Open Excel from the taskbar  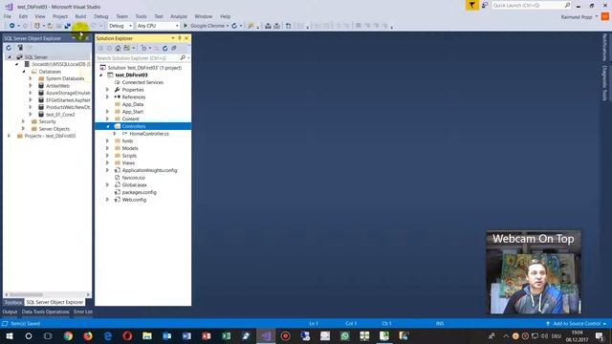click(226, 335)
